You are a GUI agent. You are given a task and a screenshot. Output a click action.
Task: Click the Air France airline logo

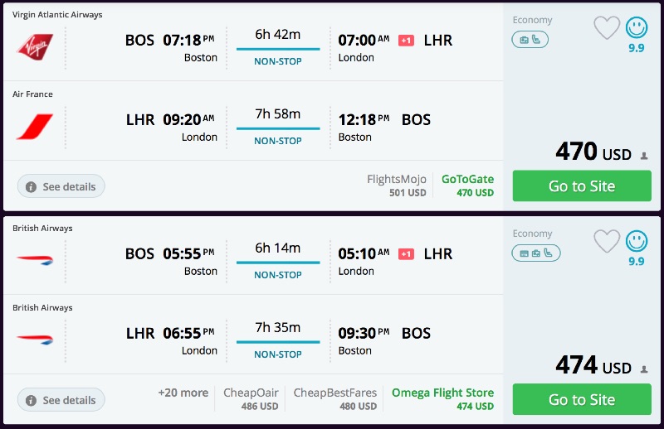tap(35, 127)
